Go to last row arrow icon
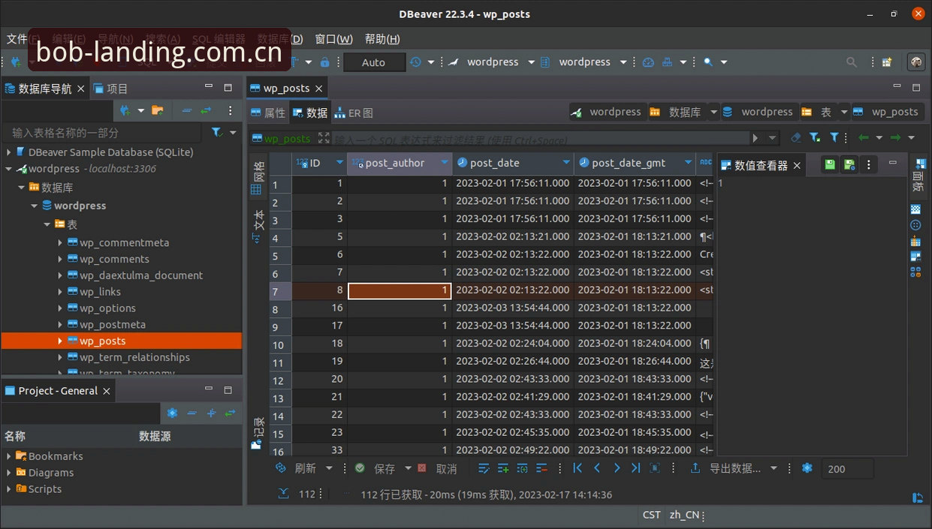932x529 pixels. (x=635, y=468)
